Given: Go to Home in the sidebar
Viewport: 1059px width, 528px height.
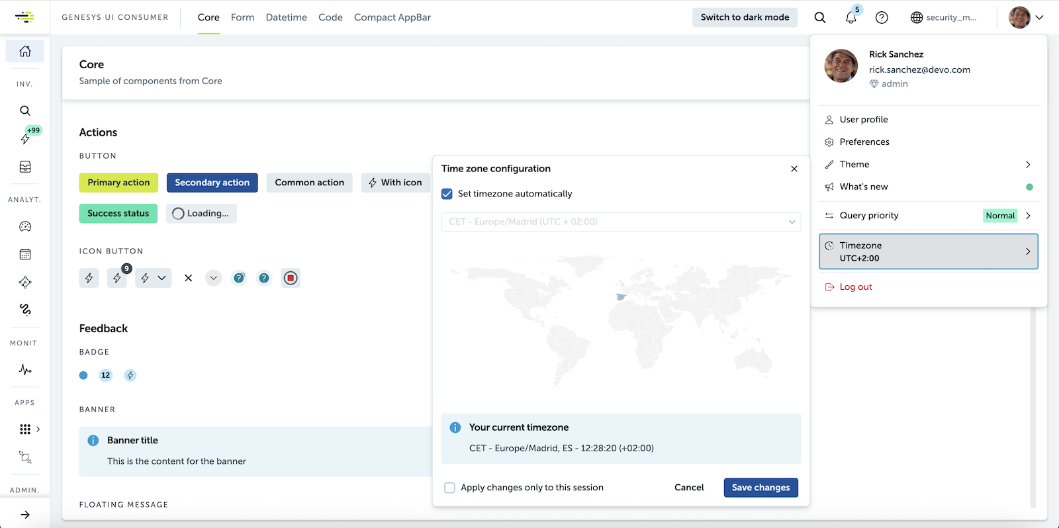Looking at the screenshot, I should pos(25,51).
